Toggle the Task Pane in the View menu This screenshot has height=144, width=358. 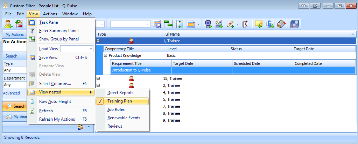(61, 23)
